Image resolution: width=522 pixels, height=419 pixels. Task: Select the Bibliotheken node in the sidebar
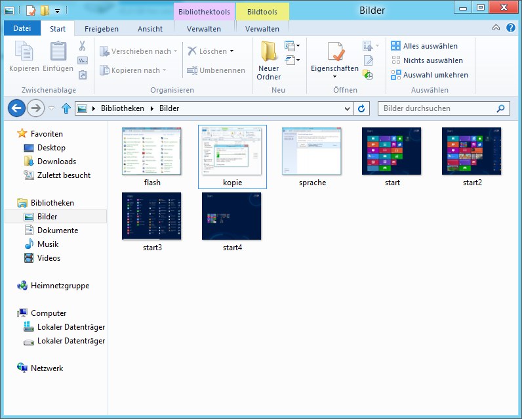pyautogui.click(x=45, y=203)
